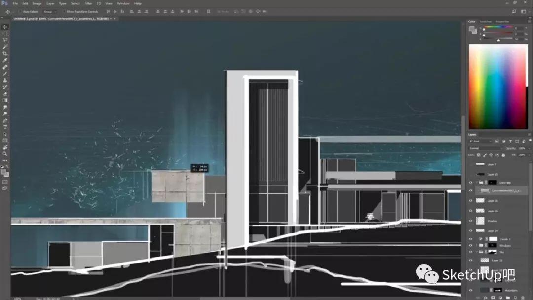Hide the Concrete group layer
Viewport: 533px width, 300px height.
tap(471, 183)
